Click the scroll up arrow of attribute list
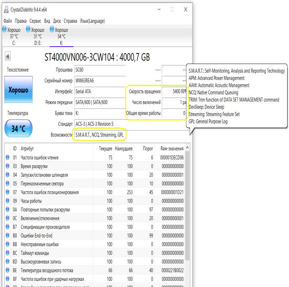 (187, 147)
